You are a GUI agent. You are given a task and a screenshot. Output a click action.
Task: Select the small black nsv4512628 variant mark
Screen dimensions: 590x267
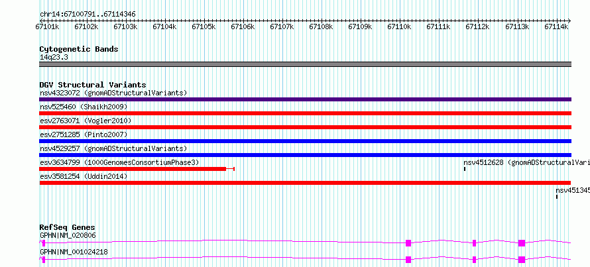(x=465, y=169)
